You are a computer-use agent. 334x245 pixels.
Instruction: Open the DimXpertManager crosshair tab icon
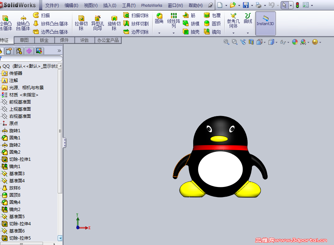tap(29, 51)
